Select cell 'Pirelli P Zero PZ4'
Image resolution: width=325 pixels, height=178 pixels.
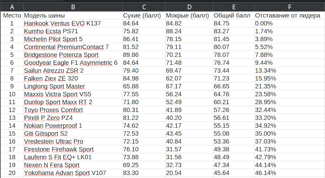tap(73, 118)
